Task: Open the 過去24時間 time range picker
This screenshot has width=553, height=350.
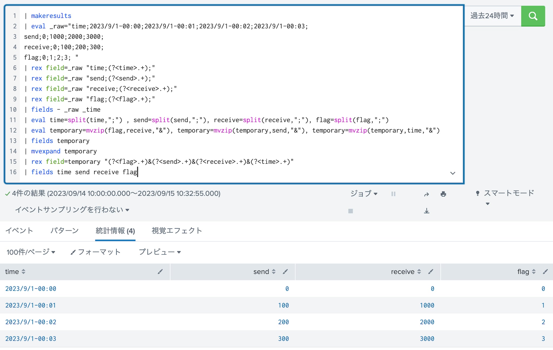Action: point(492,16)
